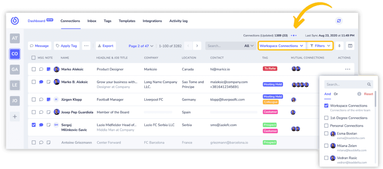Open actions ellipsis for Marko Aleksic row
Image resolution: width=383 pixels, height=169 pixels.
[348, 70]
